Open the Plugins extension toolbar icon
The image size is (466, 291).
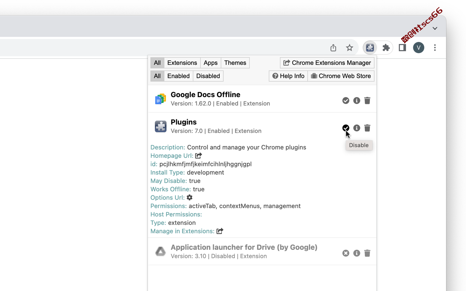pos(370,48)
